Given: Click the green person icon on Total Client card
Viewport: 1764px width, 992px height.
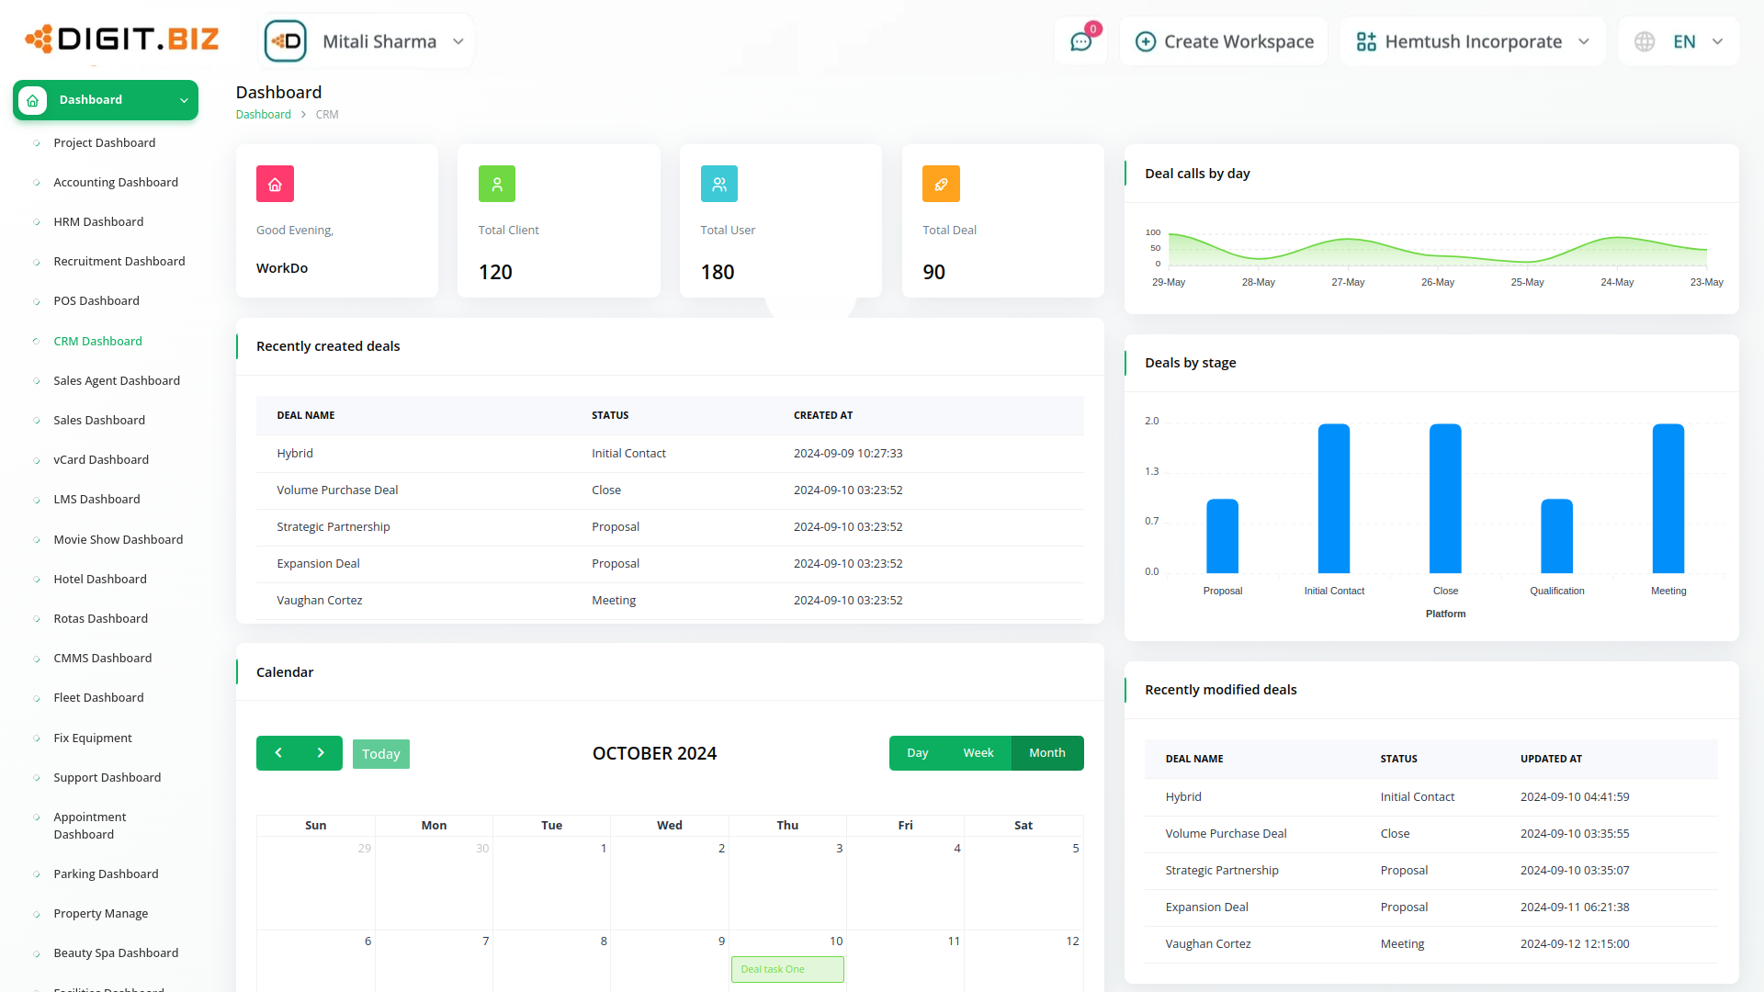Looking at the screenshot, I should (497, 184).
